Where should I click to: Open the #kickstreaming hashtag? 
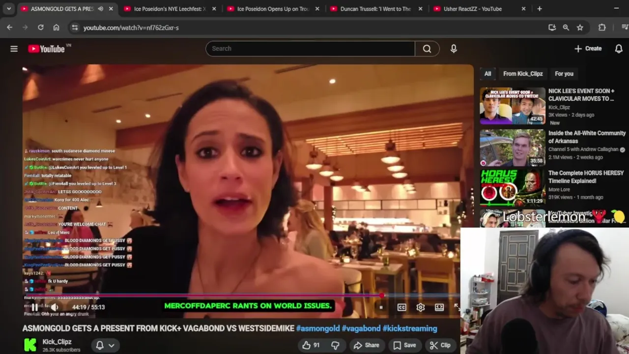(x=410, y=328)
